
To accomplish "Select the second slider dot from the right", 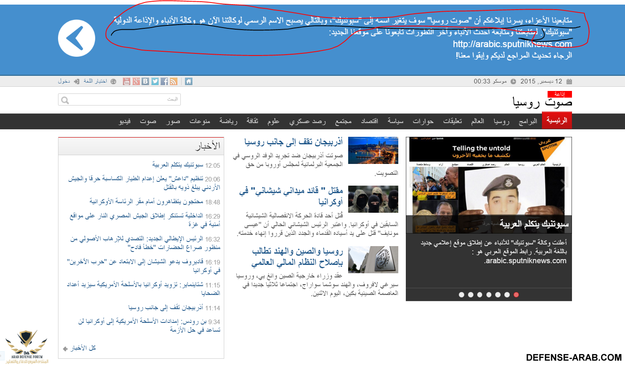I will click(x=507, y=295).
